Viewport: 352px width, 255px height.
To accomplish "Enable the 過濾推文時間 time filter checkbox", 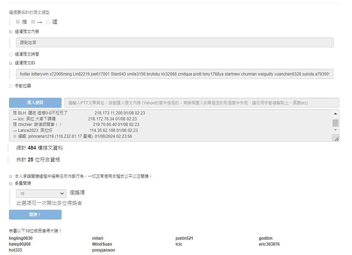I will tap(11, 55).
